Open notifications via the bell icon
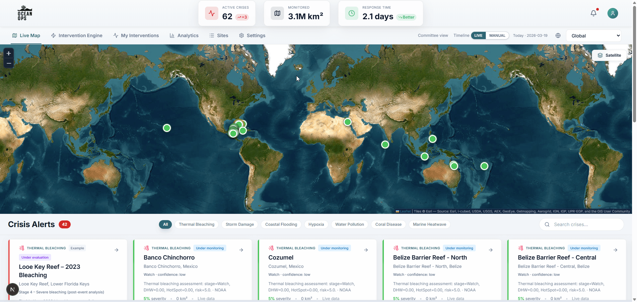This screenshot has height=302, width=637. pyautogui.click(x=594, y=13)
